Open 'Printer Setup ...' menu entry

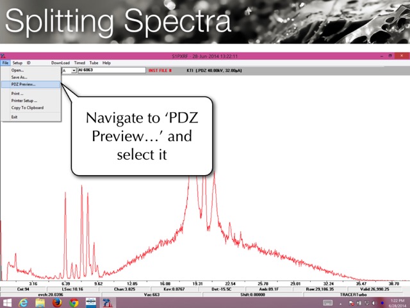(x=24, y=101)
